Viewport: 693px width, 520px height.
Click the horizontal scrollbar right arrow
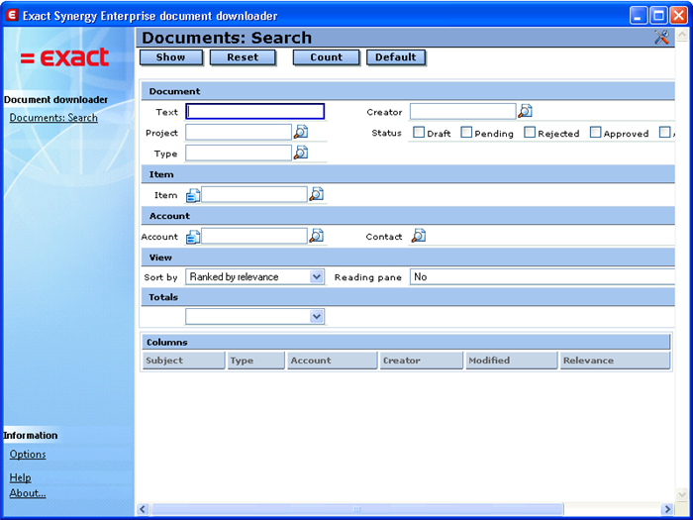(x=667, y=509)
